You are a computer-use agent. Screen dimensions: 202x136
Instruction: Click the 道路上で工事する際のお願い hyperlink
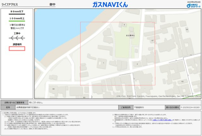(x=162, y=120)
